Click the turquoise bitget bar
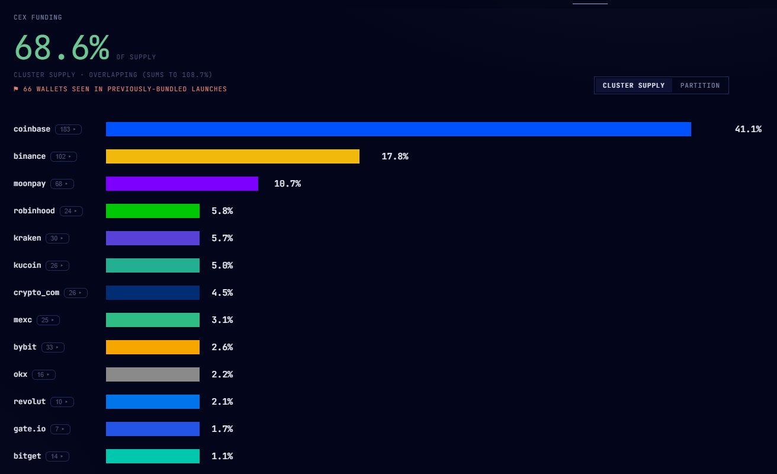Viewport: 777px width, 474px height. coord(153,456)
